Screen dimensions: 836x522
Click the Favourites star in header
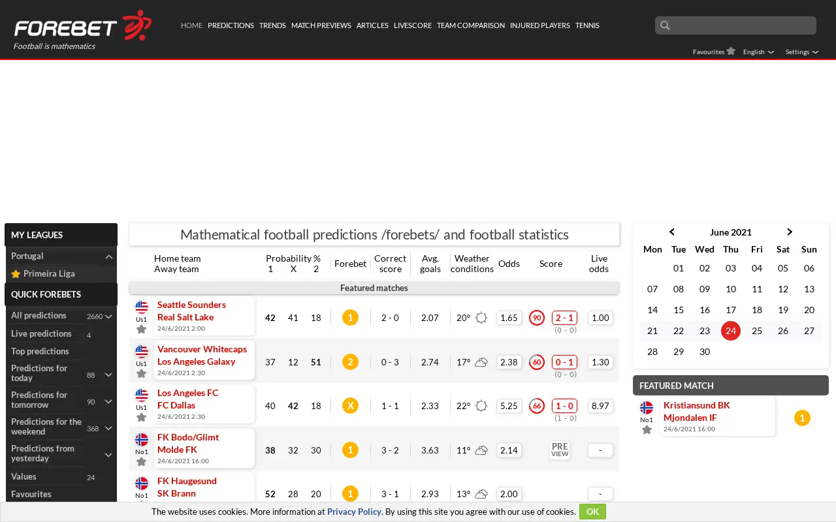click(x=731, y=51)
